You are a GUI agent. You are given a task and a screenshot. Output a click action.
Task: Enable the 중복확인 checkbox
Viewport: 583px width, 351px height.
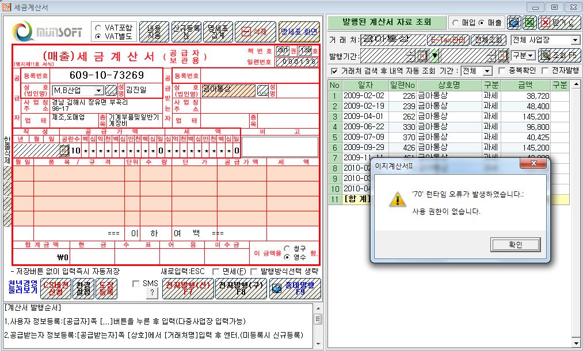click(x=502, y=71)
